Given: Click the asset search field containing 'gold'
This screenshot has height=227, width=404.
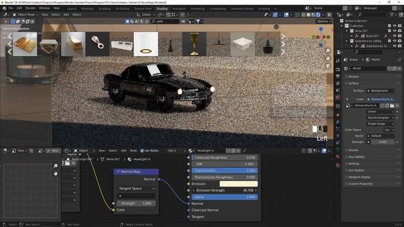Looking at the screenshot, I should point(165,21).
